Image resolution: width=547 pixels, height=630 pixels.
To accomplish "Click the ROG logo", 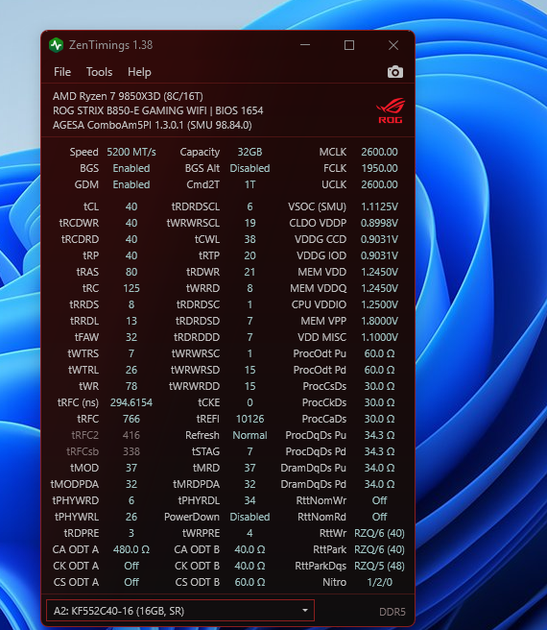I will (391, 110).
